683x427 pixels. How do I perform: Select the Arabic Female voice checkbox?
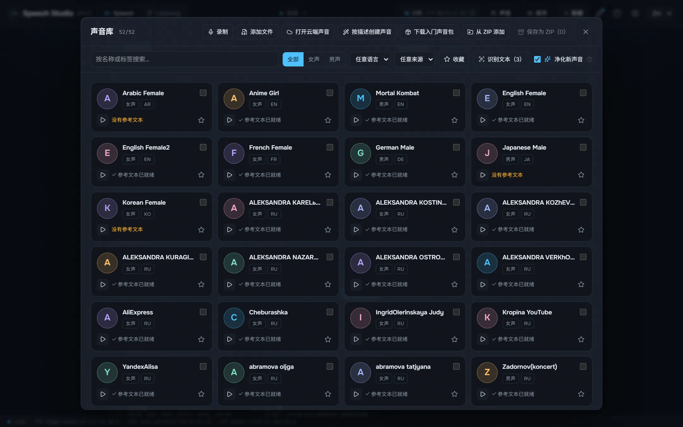203,93
